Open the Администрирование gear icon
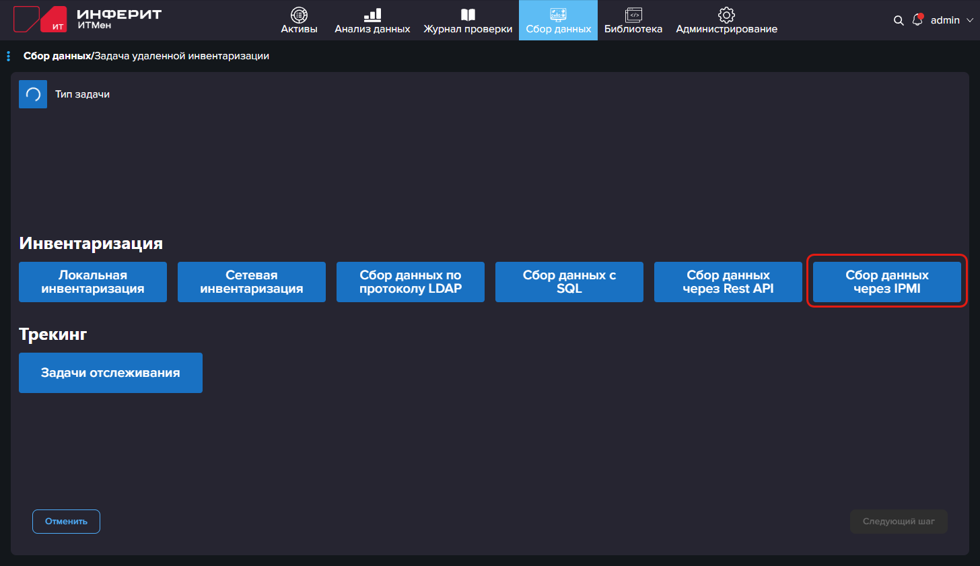980x566 pixels. 726,15
